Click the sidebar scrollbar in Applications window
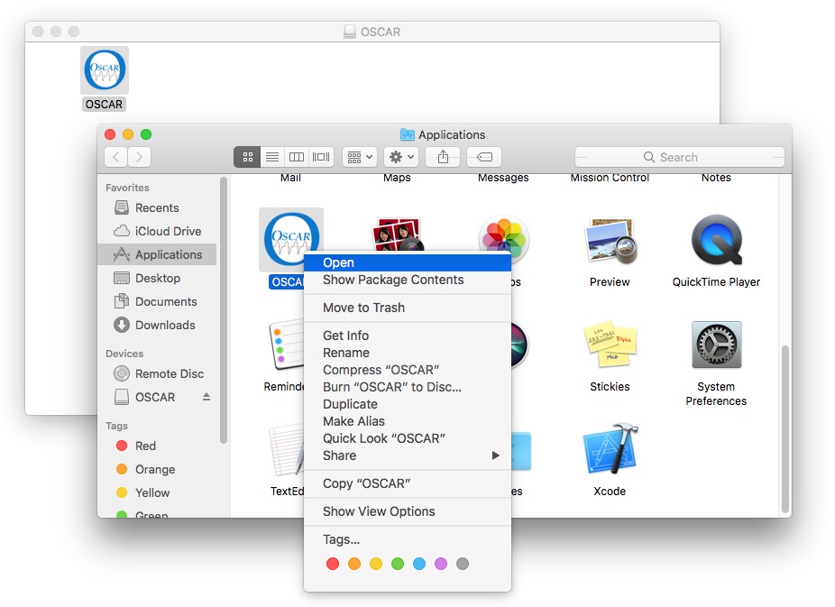The image size is (835, 607). point(224,310)
